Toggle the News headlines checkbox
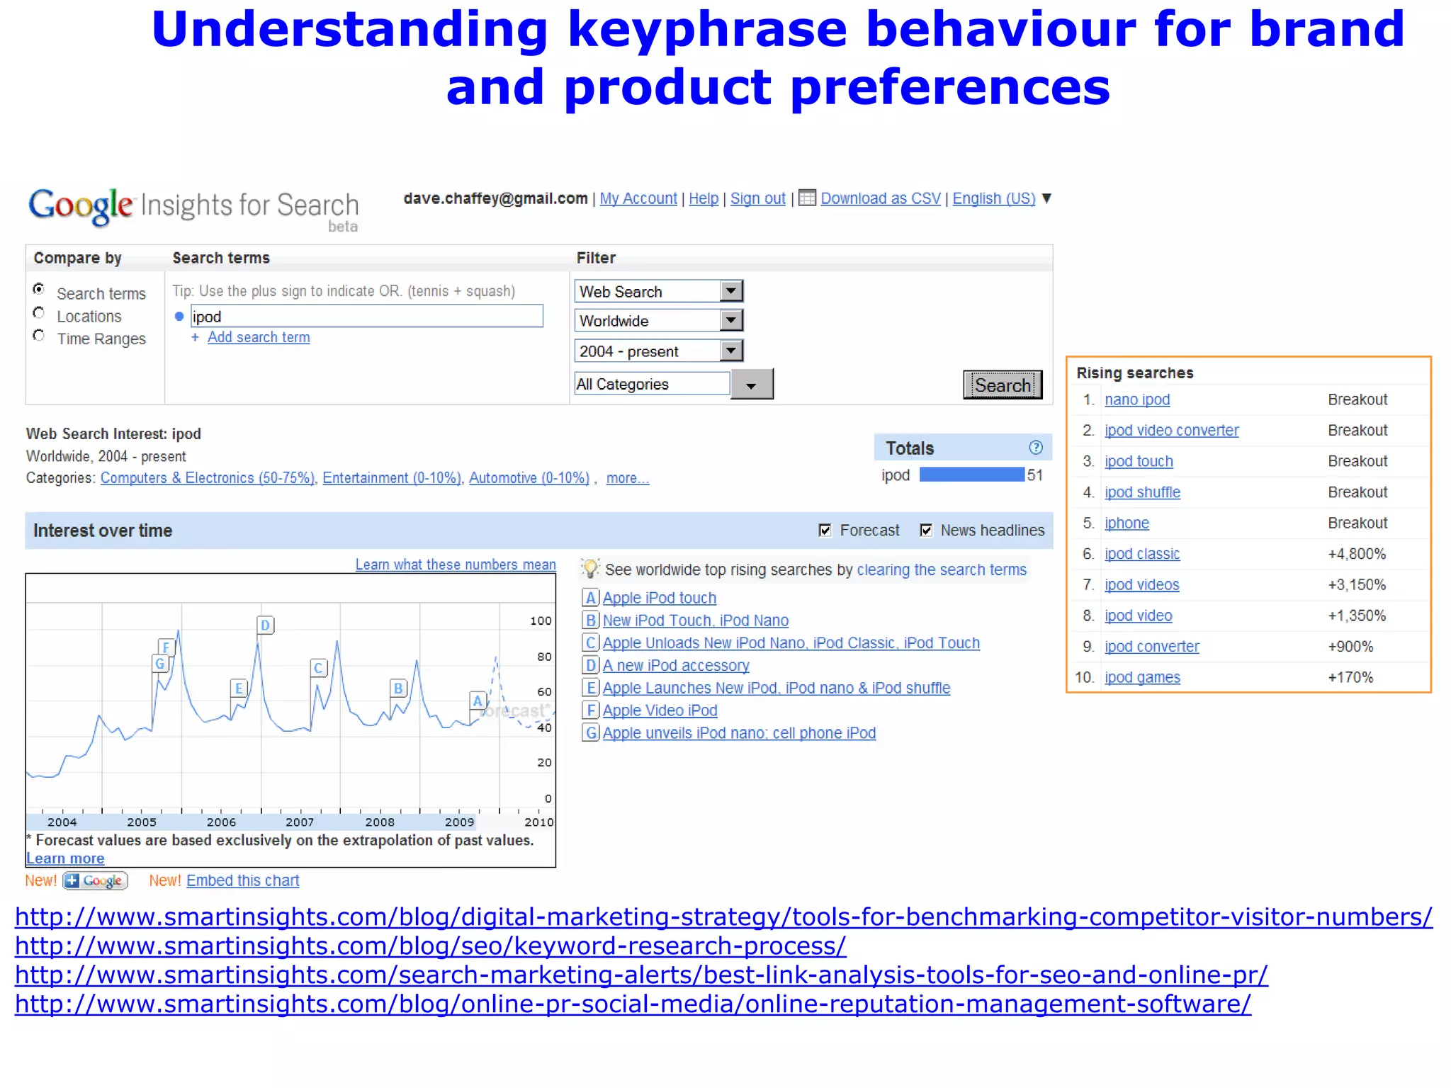 coord(926,530)
